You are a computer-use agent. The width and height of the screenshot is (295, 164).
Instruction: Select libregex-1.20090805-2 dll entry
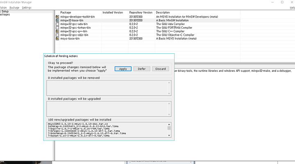point(84,131)
